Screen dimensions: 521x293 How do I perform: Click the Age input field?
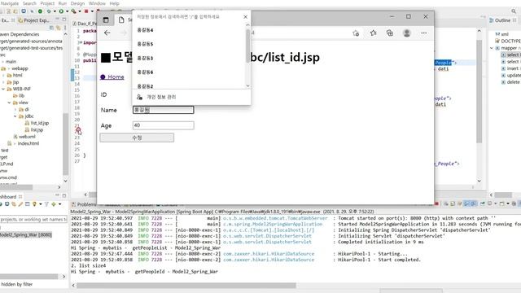click(x=163, y=125)
